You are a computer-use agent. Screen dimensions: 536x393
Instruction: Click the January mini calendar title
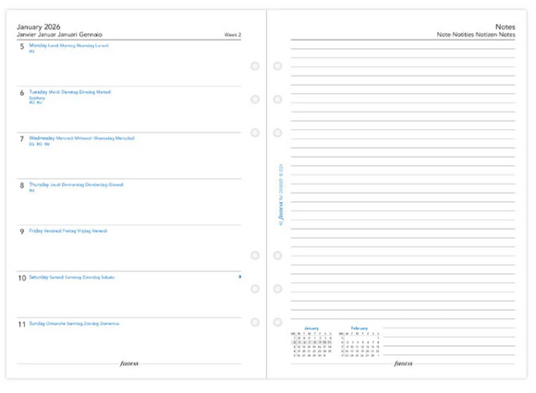click(x=311, y=328)
